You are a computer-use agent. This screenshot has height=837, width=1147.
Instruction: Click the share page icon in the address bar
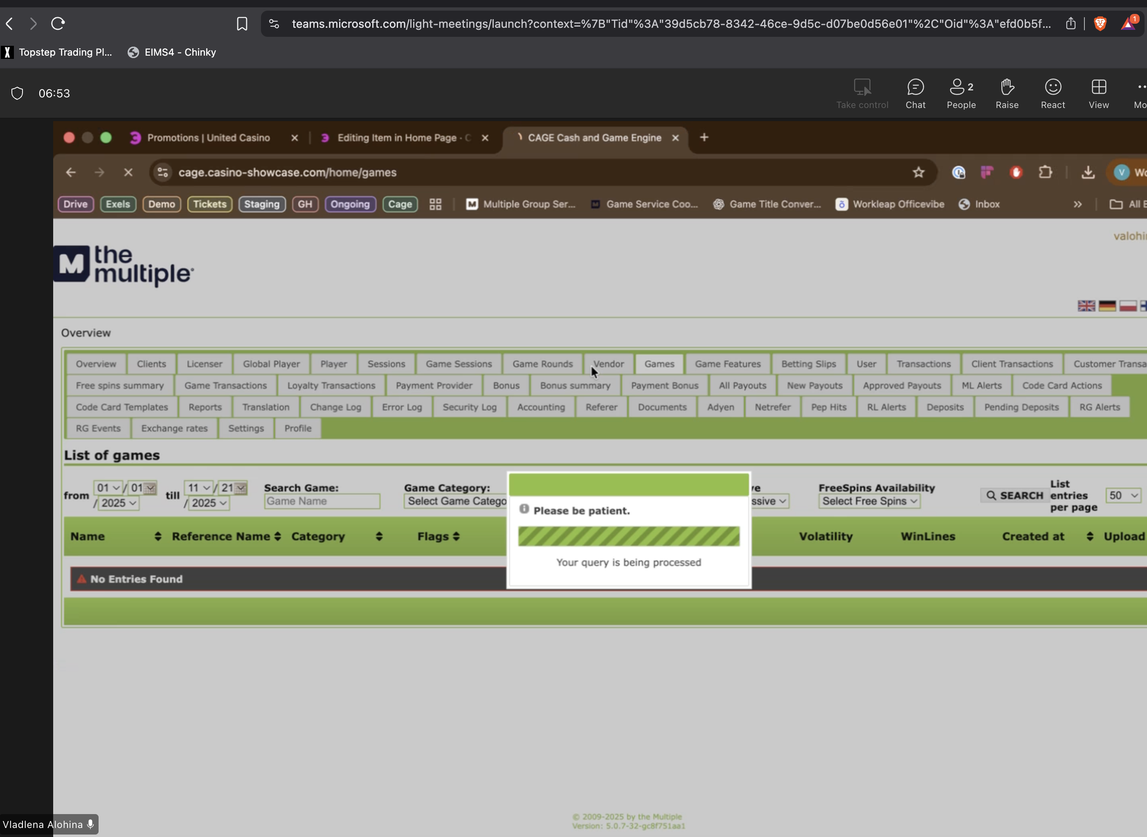pos(1070,24)
